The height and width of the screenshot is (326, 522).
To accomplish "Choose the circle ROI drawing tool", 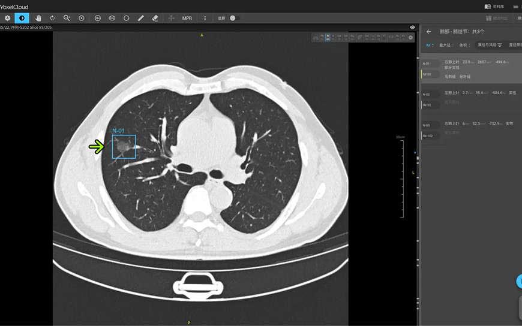I will [127, 18].
